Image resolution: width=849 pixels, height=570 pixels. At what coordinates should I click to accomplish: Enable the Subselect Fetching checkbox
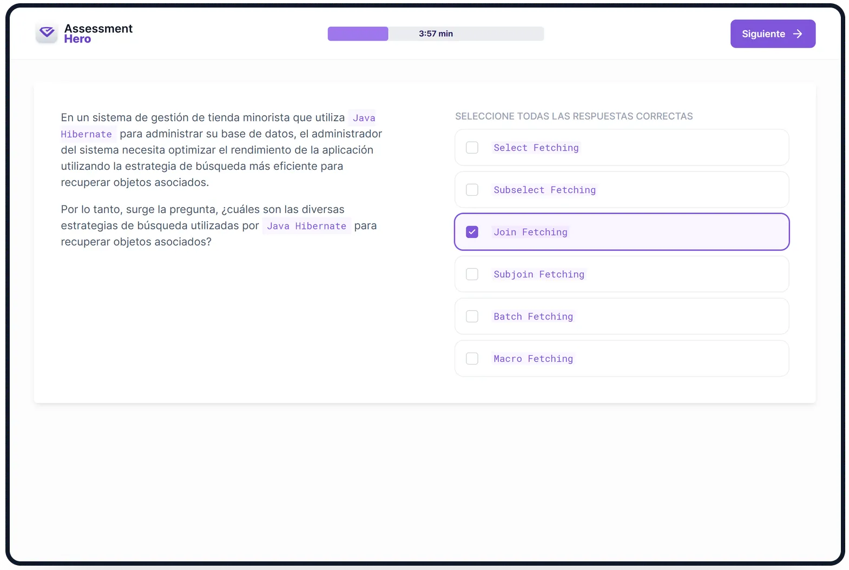472,190
